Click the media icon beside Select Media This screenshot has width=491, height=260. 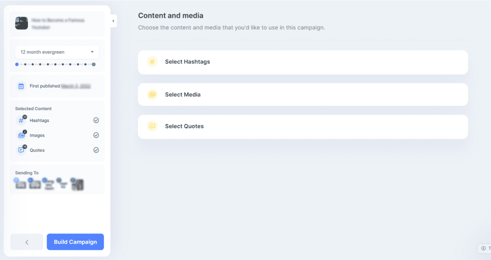tap(152, 95)
